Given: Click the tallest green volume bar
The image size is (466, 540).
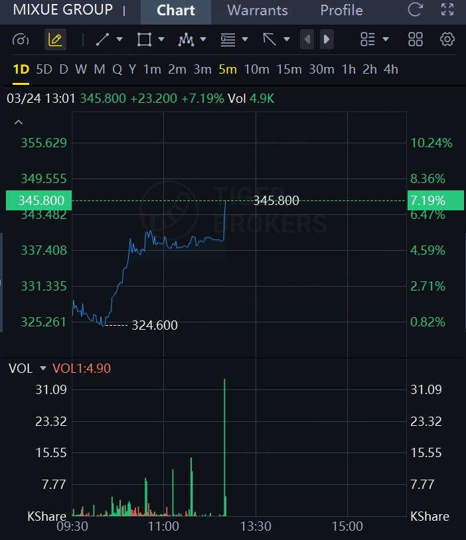Looking at the screenshot, I should coord(224,447).
